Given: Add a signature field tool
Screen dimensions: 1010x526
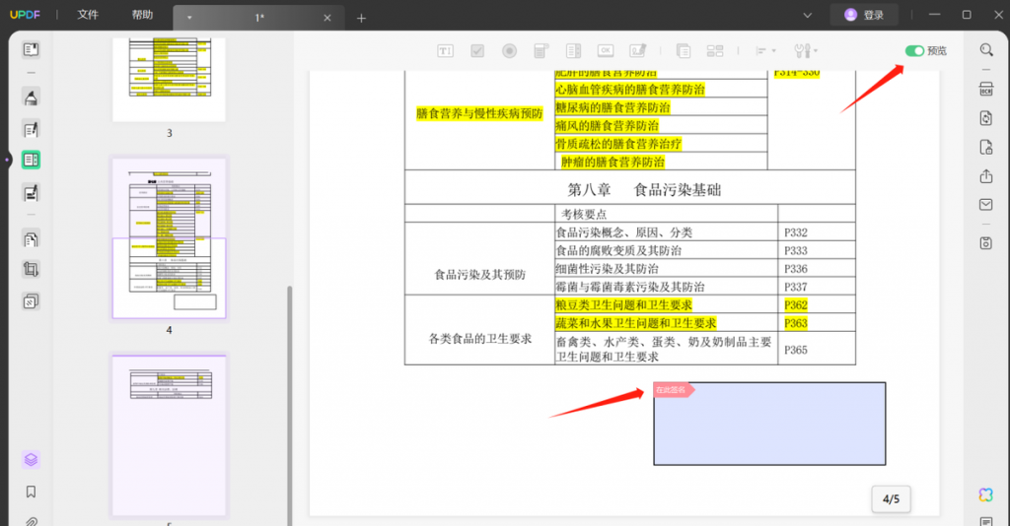Looking at the screenshot, I should pyautogui.click(x=638, y=51).
